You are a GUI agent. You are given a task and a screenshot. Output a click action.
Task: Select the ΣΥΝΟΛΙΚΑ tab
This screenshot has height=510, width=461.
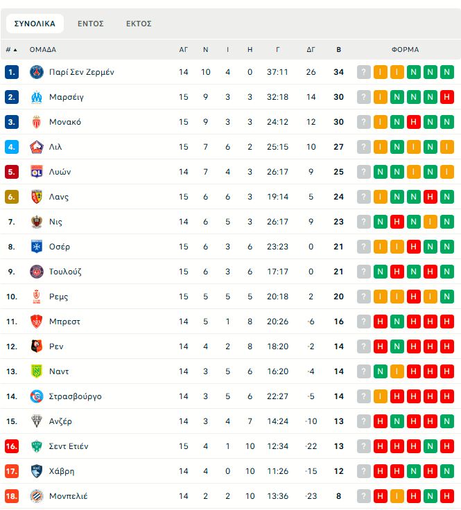(35, 24)
